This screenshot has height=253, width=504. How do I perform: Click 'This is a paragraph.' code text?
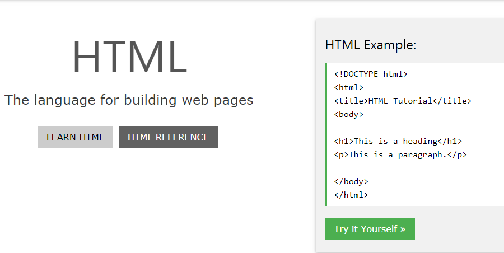(398, 154)
